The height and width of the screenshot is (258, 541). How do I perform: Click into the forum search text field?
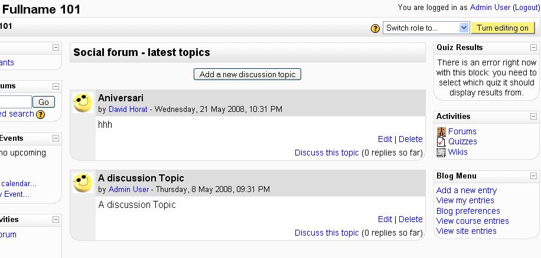pos(15,102)
